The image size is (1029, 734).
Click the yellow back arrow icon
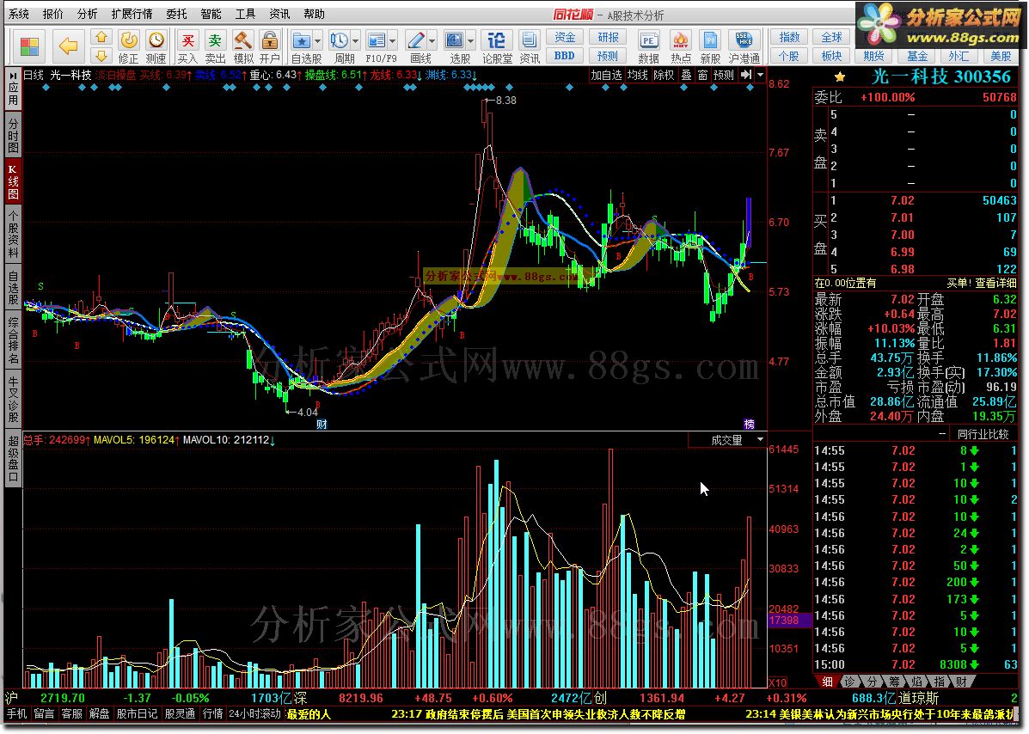68,46
